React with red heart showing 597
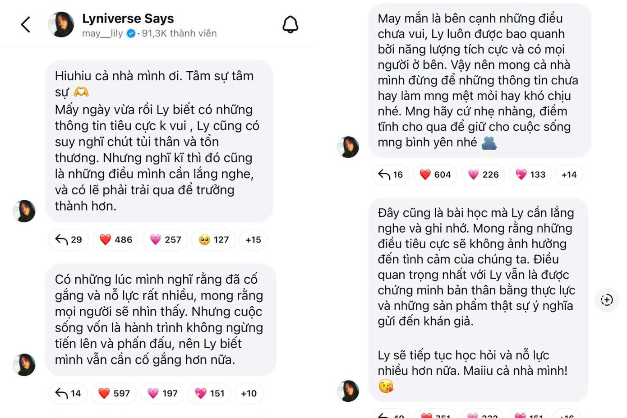The image size is (627, 418). 114,393
